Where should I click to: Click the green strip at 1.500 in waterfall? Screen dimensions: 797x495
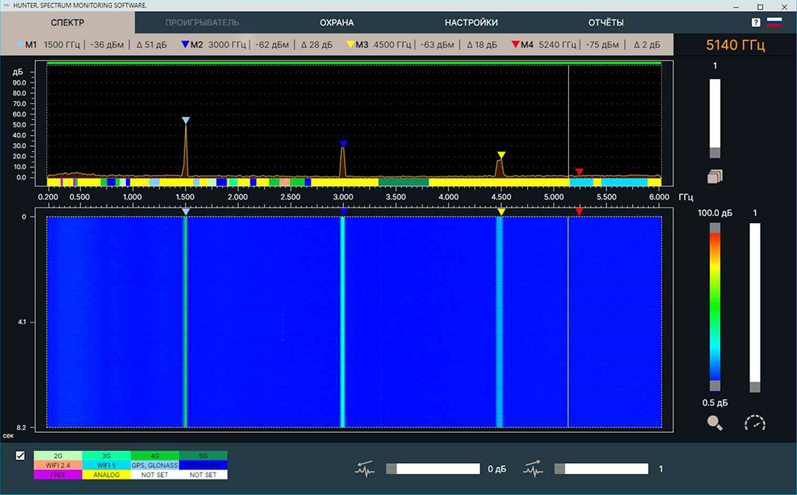[x=185, y=322]
